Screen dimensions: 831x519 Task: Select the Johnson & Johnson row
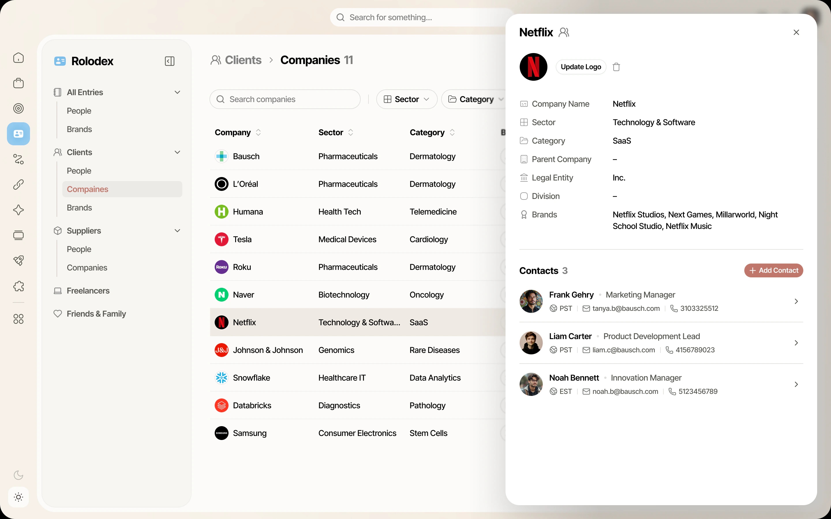(x=358, y=350)
